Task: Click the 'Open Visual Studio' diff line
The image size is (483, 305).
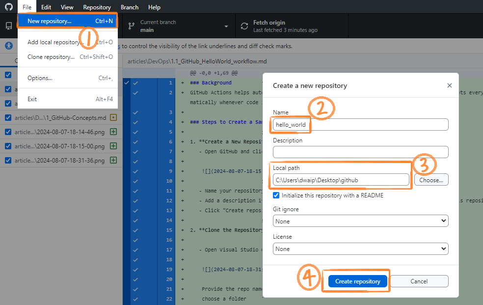Action: pos(231,250)
